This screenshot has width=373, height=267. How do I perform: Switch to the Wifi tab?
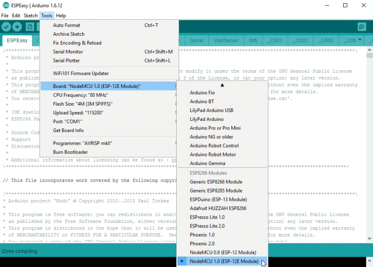click(253, 40)
